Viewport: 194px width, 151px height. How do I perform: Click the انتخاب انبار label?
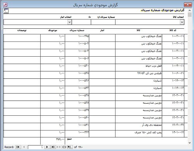click(x=66, y=17)
